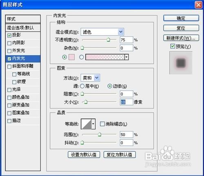The height and width of the screenshot is (176, 204).
Task: Click 设置为默认值 button
Action: pyautogui.click(x=84, y=155)
